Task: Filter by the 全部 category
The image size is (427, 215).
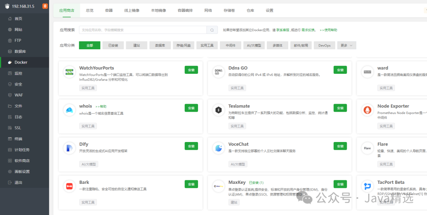Action: click(x=90, y=45)
